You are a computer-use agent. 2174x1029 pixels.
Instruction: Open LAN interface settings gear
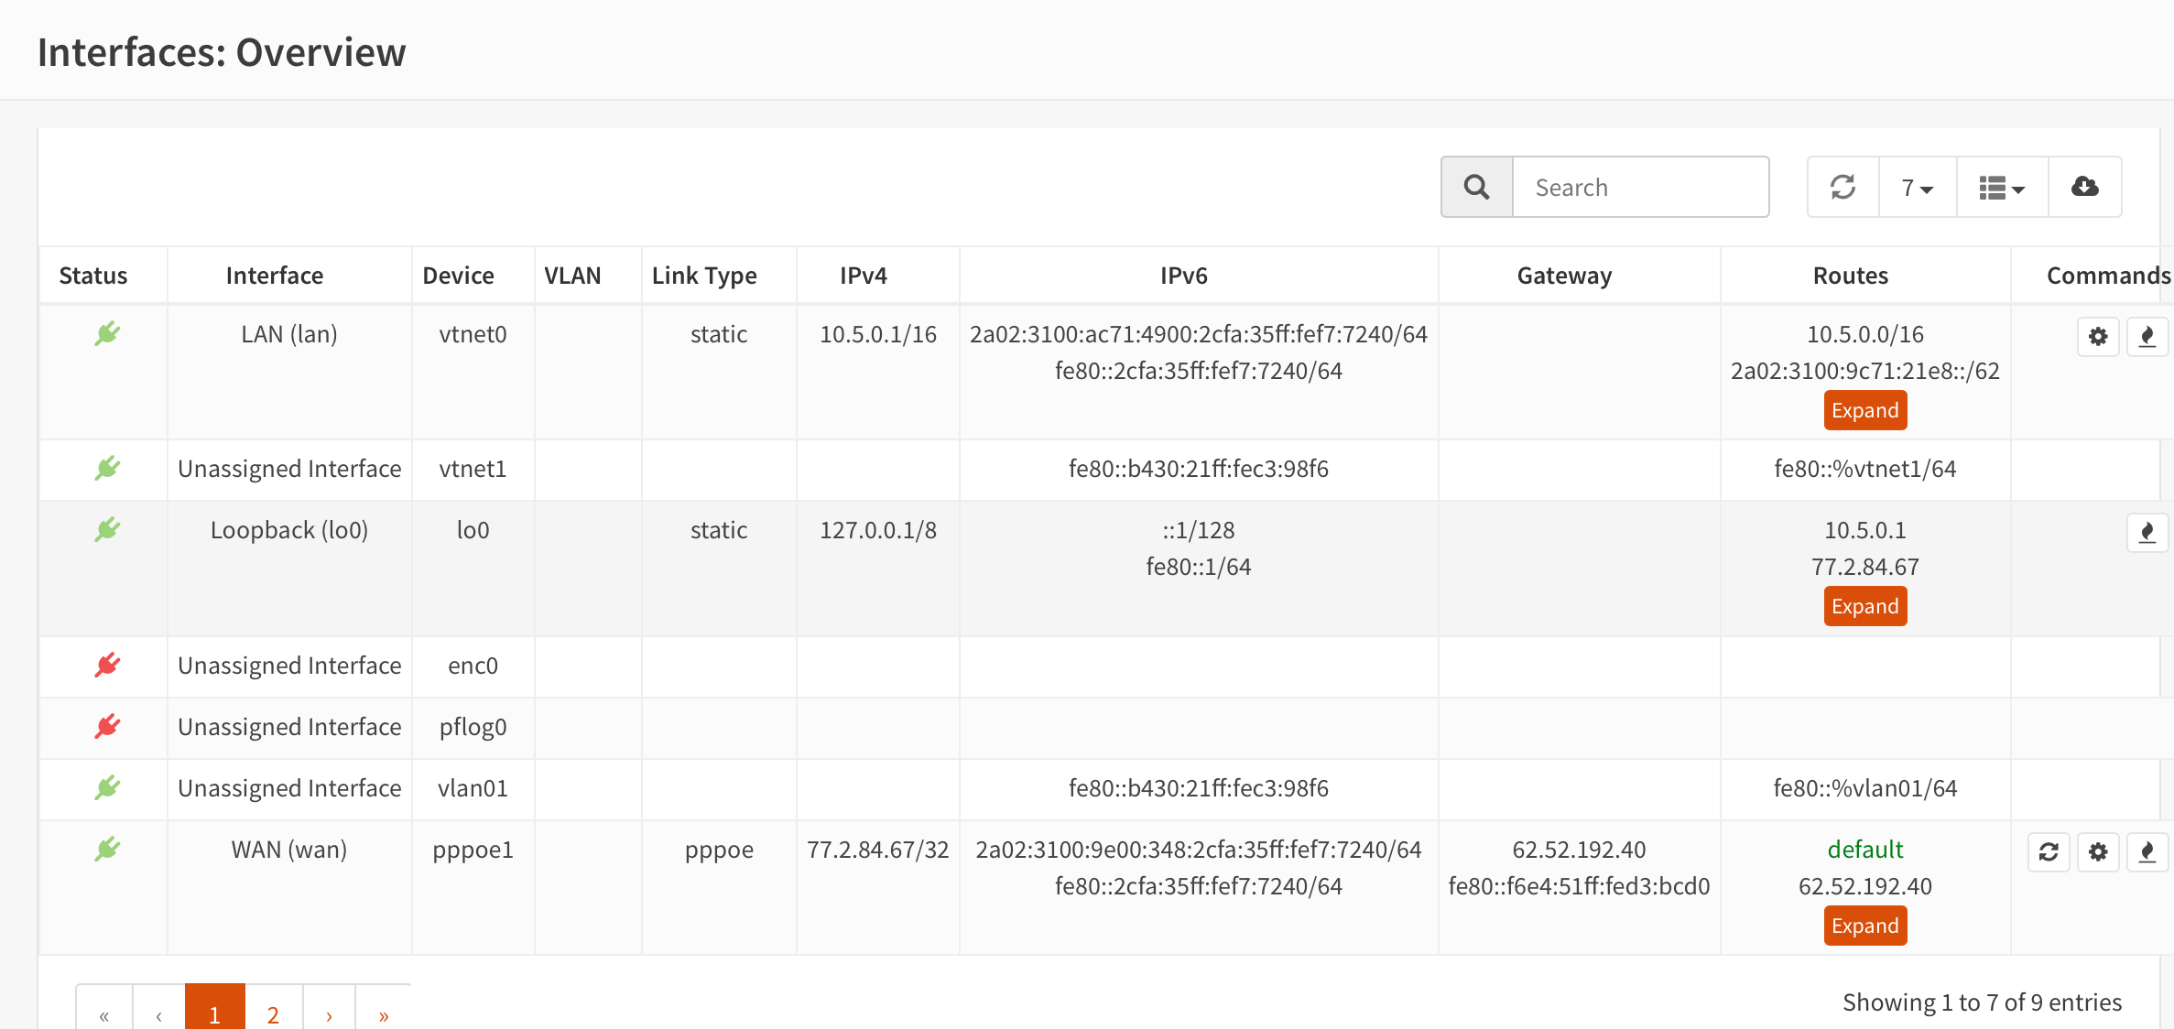[2098, 337]
